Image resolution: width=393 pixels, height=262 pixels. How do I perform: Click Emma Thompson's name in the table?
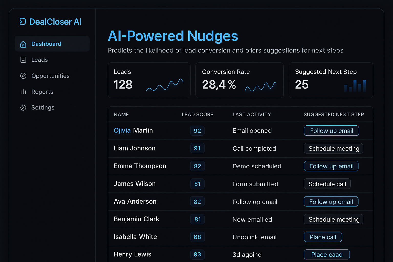click(140, 166)
